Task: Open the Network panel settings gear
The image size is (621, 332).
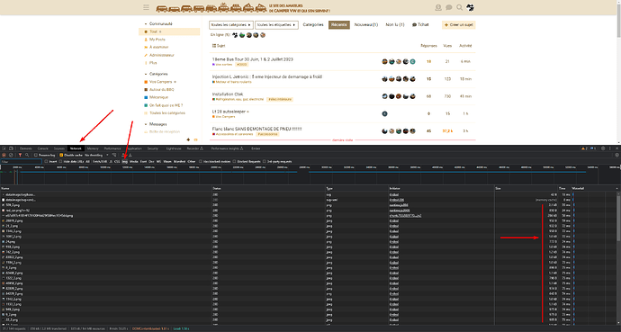Action: [x=617, y=155]
